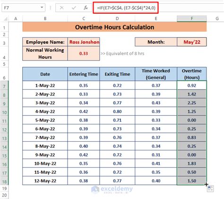
Task: Click the formula bar options dots handle
Action: (51, 8)
